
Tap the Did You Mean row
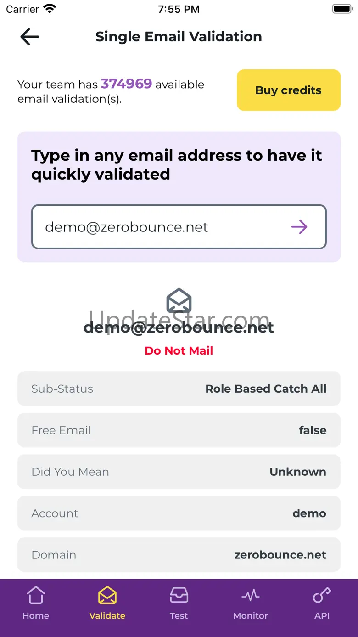179,472
